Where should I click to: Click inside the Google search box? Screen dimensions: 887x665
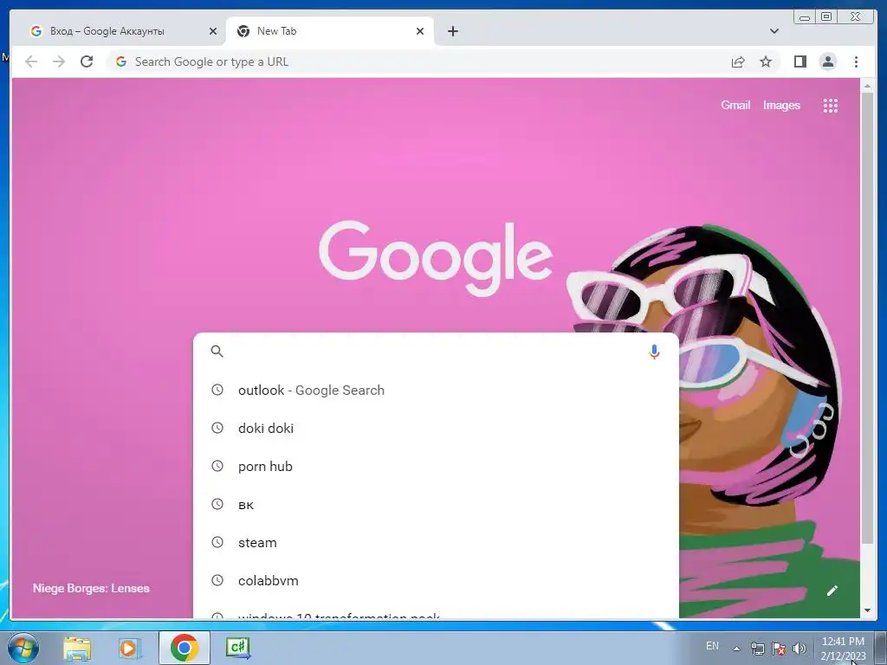pyautogui.click(x=436, y=352)
